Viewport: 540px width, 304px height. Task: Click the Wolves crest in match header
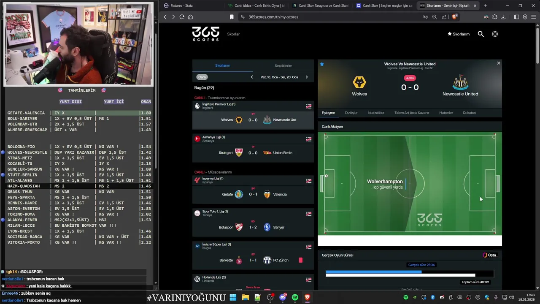359,82
